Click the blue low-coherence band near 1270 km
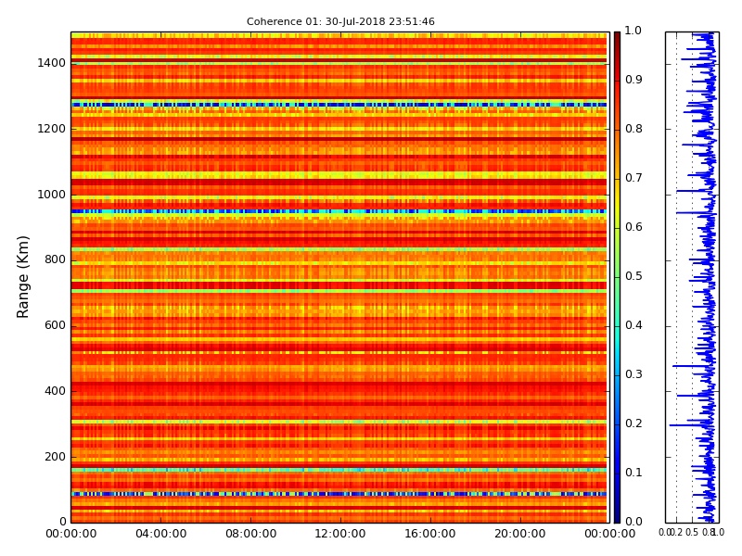Viewport: 742px width, 556px height. pyautogui.click(x=339, y=105)
